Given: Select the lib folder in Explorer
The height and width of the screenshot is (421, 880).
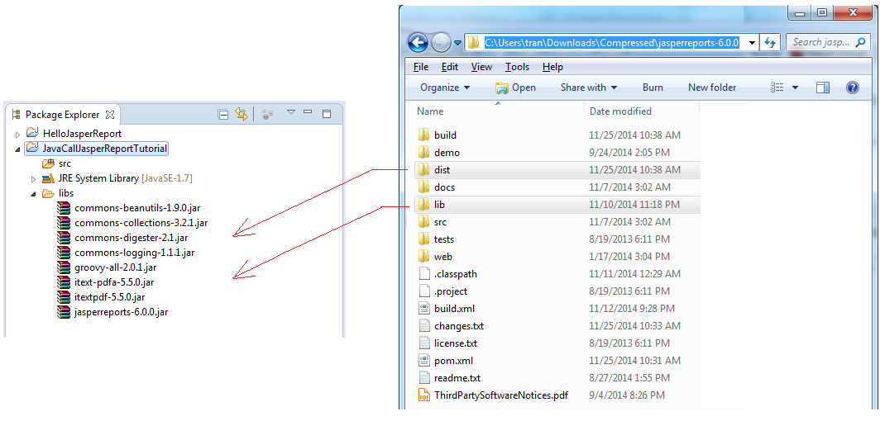Looking at the screenshot, I should tap(557, 205).
